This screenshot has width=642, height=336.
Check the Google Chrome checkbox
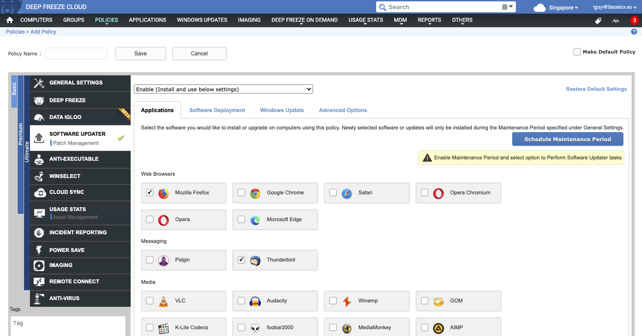(241, 193)
